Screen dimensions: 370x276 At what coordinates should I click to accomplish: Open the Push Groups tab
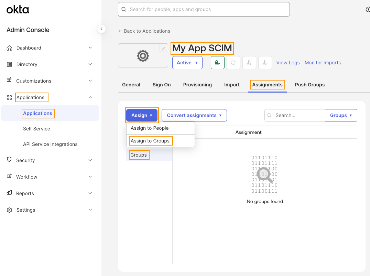click(x=310, y=85)
